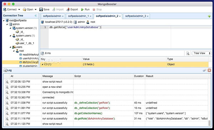Inspect the 07:32:11.116 PM log entry

[x=7, y=119]
